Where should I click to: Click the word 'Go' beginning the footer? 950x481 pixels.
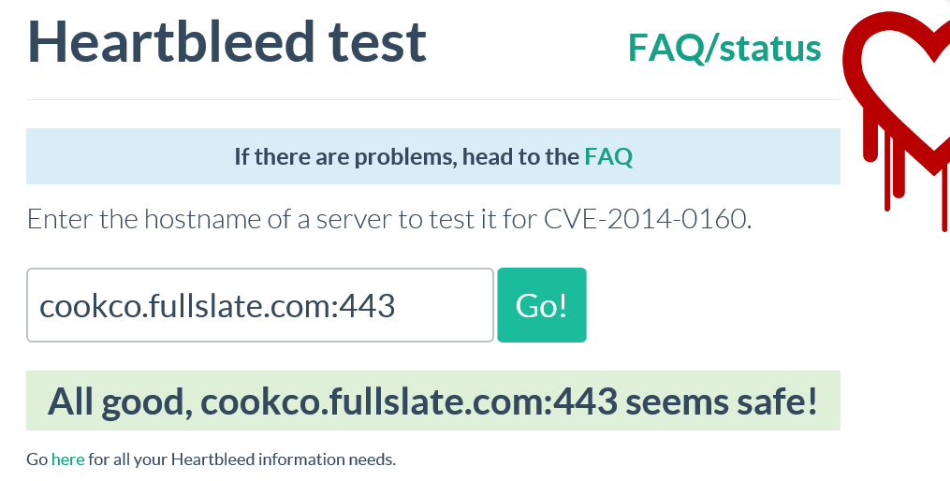[37, 459]
